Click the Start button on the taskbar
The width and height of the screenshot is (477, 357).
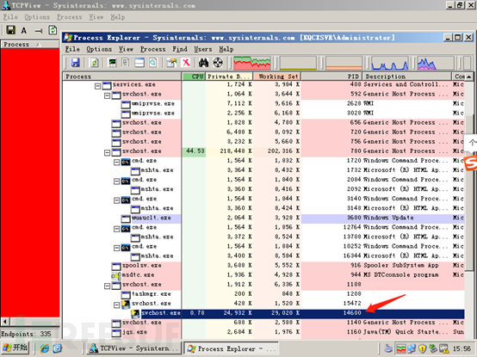(15, 348)
